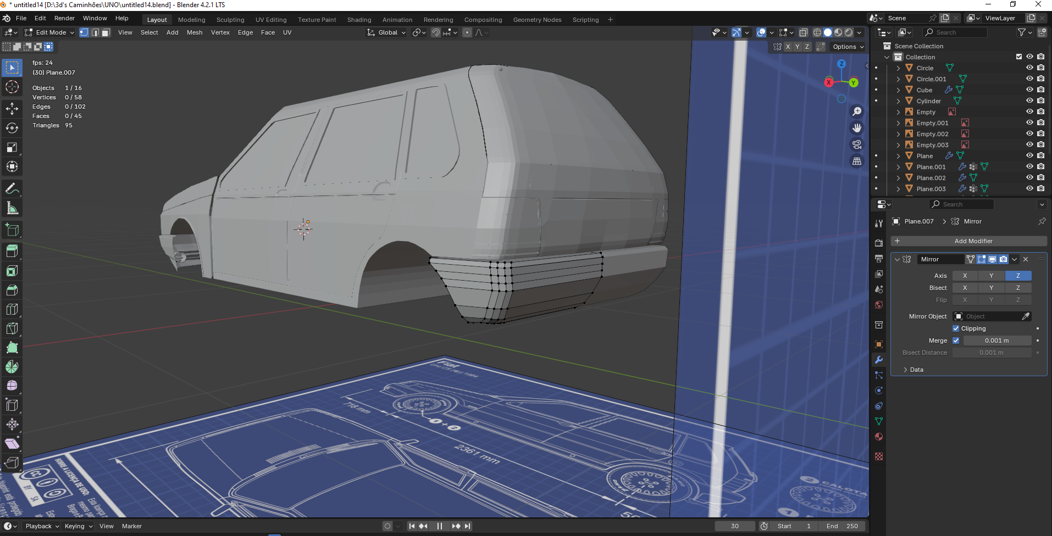Image resolution: width=1052 pixels, height=536 pixels.
Task: Open the viewport Options button
Action: 848,47
